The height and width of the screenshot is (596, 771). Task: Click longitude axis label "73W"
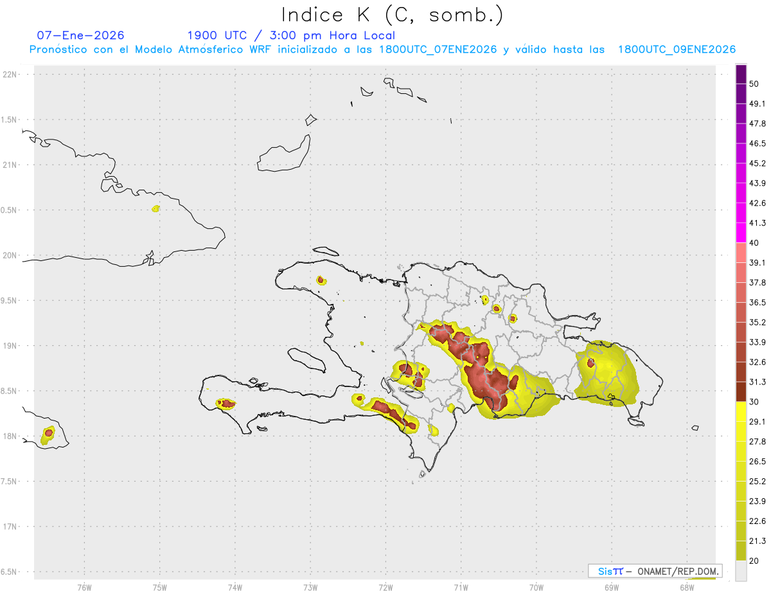pyautogui.click(x=310, y=587)
